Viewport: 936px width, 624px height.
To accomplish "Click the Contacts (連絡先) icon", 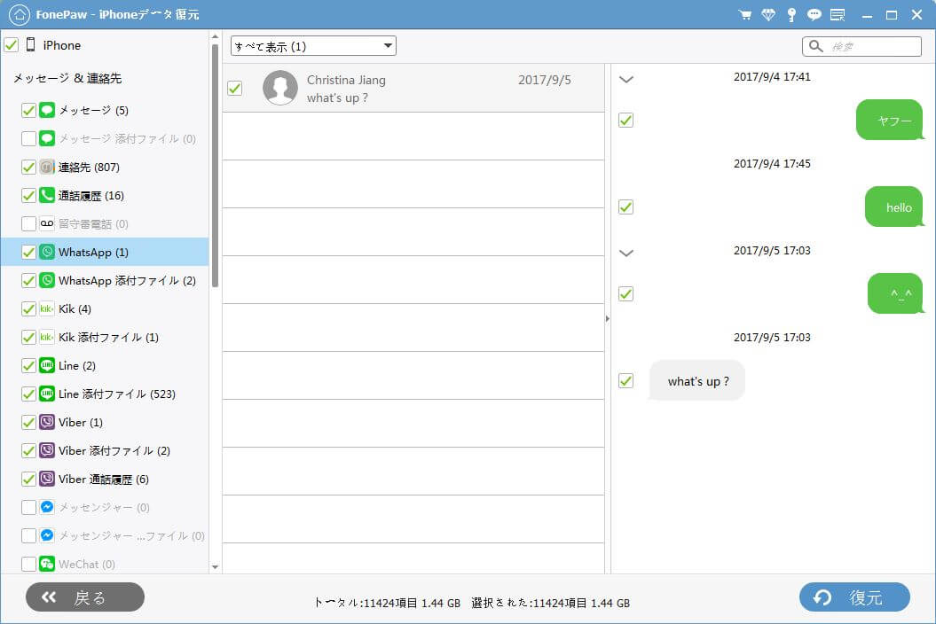I will pyautogui.click(x=47, y=167).
